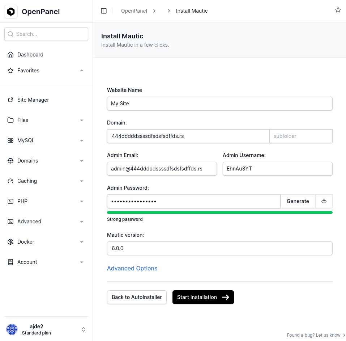Open the Domain dropdown selector
Viewport: 346px width, 341px height.
188,136
